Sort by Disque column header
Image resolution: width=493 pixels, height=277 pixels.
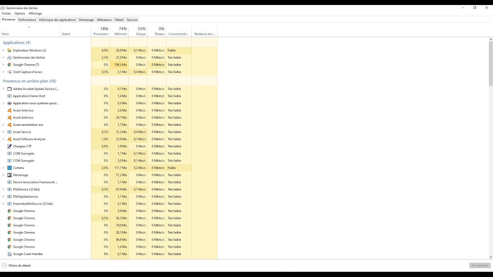pos(138,31)
